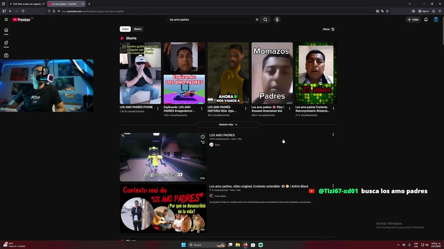Viewport: 444px width, 249px height.
Task: Click the Crear button
Action: 413,20
